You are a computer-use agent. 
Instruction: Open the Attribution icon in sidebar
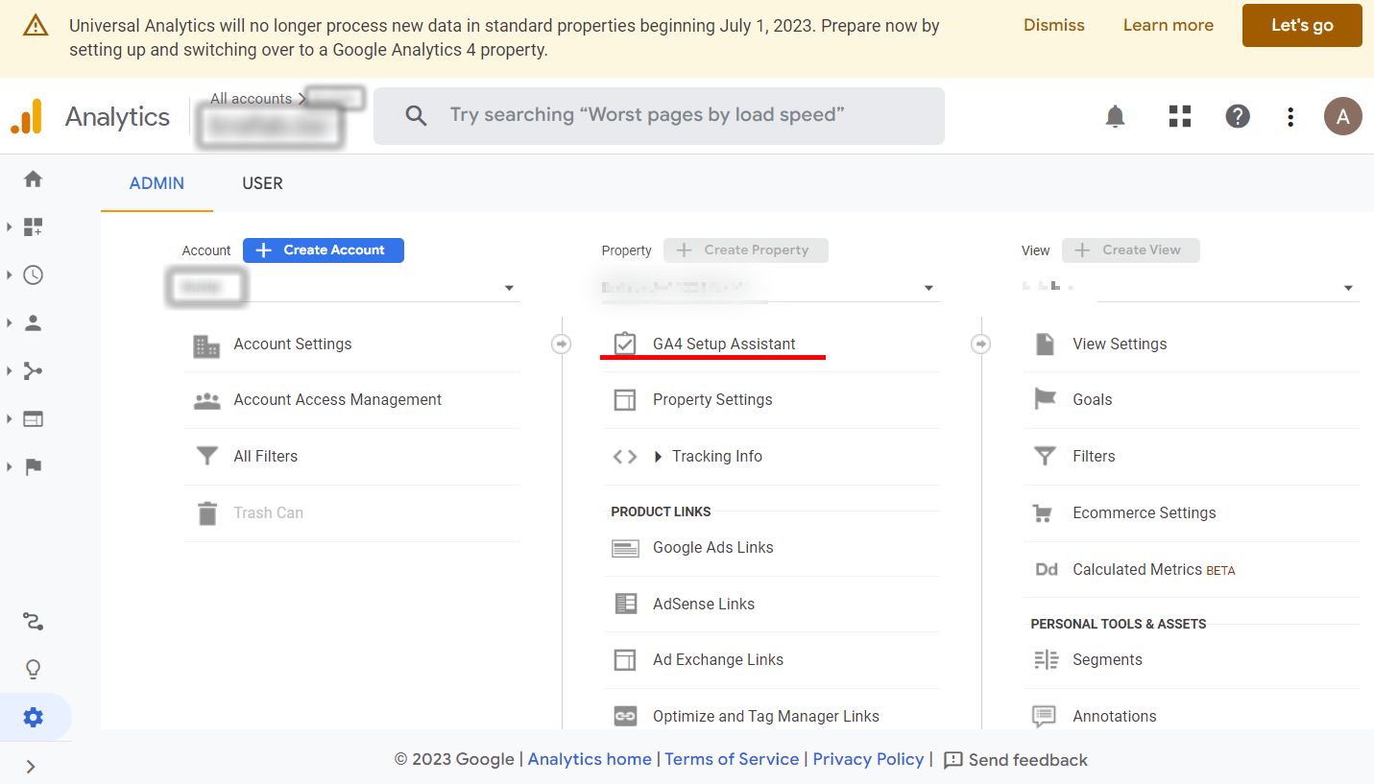(34, 622)
